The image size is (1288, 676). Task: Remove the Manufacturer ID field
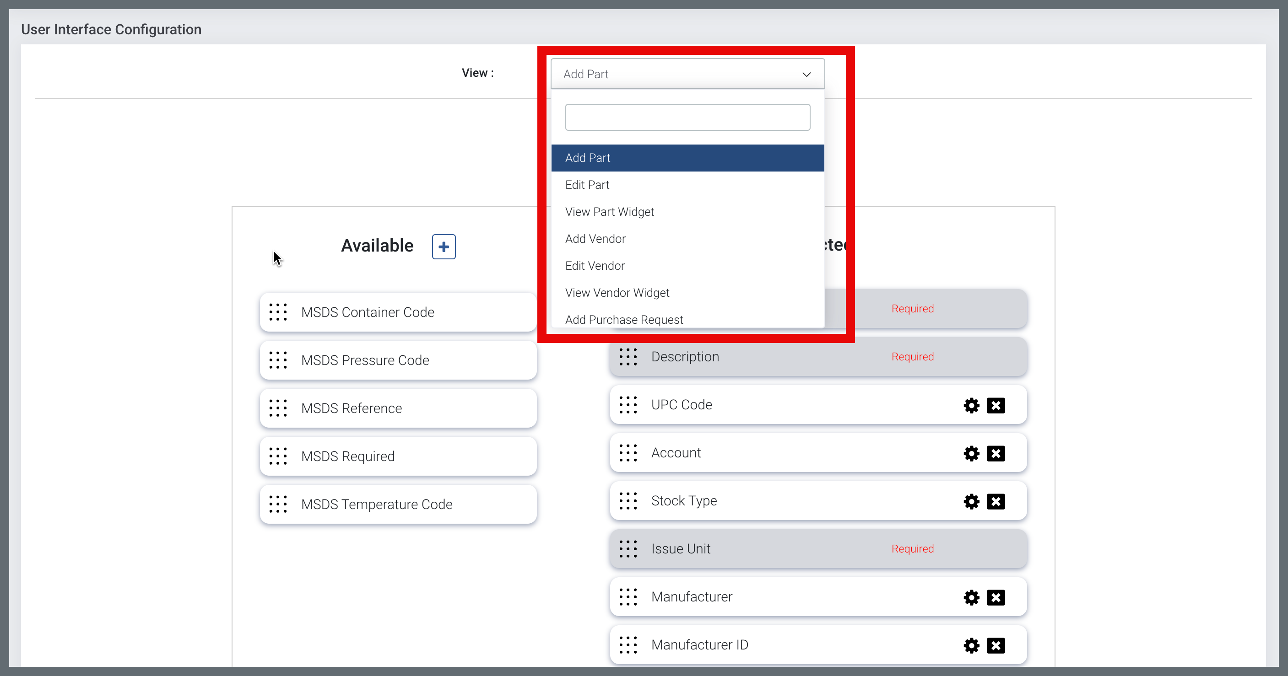click(x=996, y=645)
